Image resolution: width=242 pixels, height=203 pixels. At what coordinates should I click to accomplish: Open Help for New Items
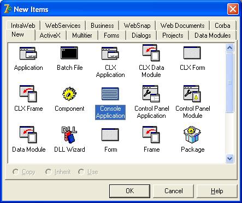[x=217, y=191]
